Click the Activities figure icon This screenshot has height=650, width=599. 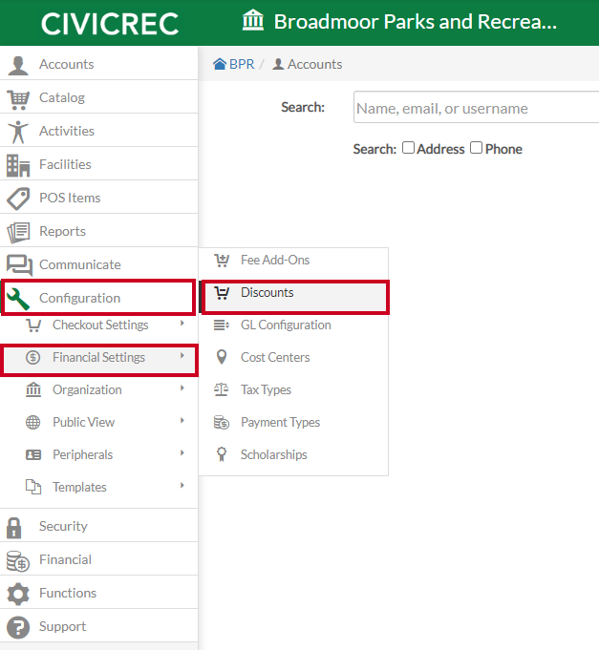[18, 132]
